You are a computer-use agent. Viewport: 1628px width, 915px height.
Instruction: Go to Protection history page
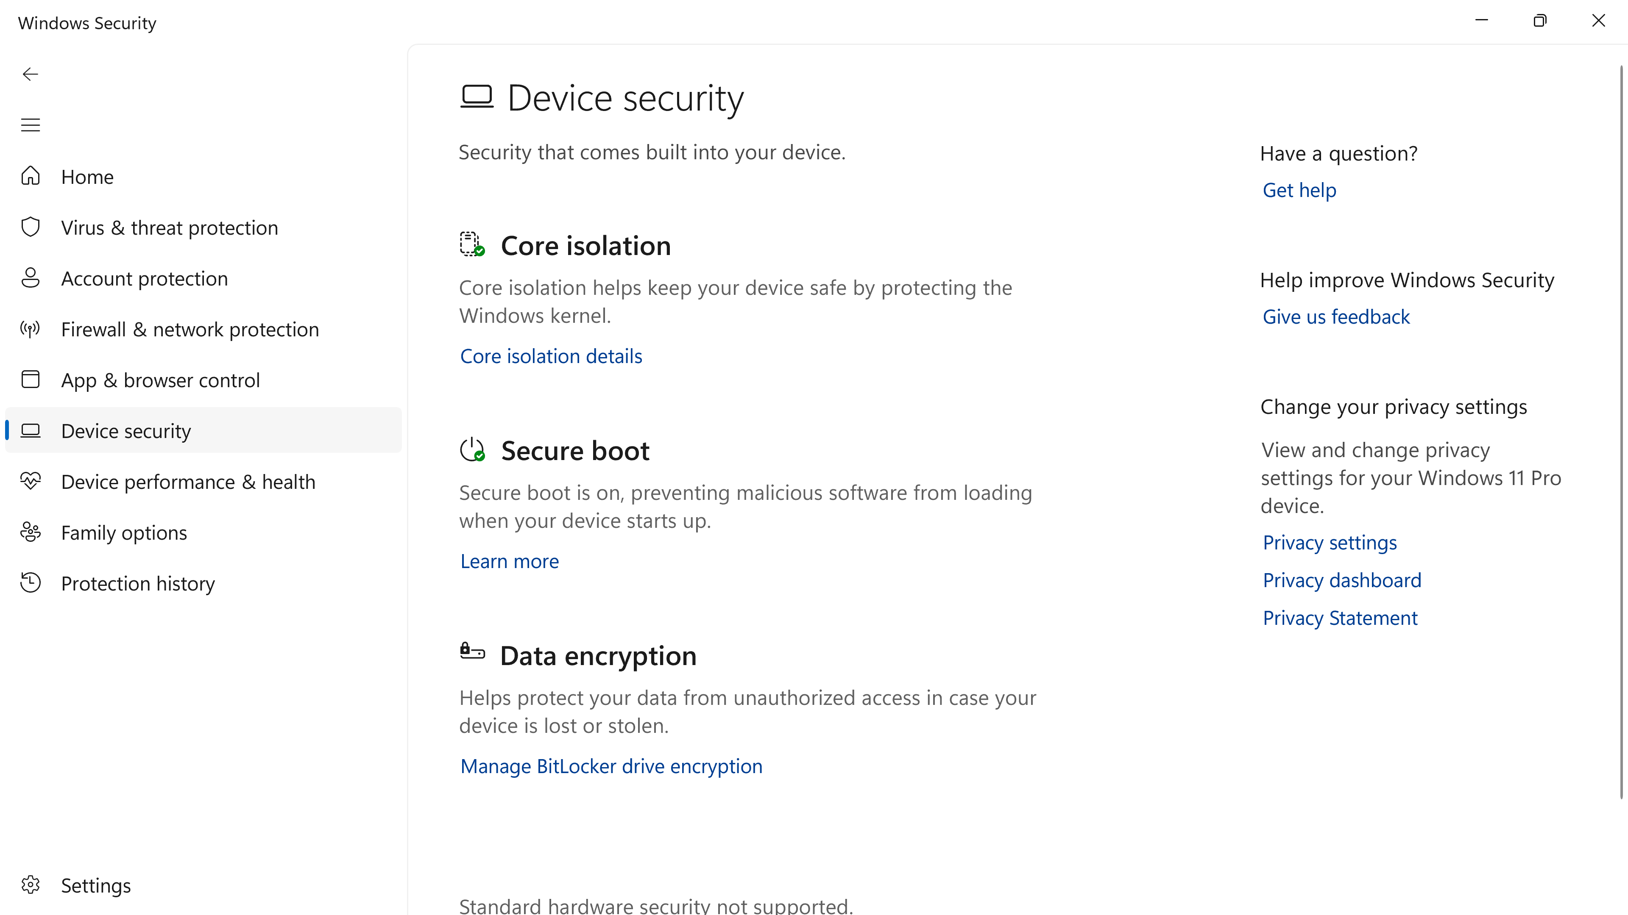(138, 583)
